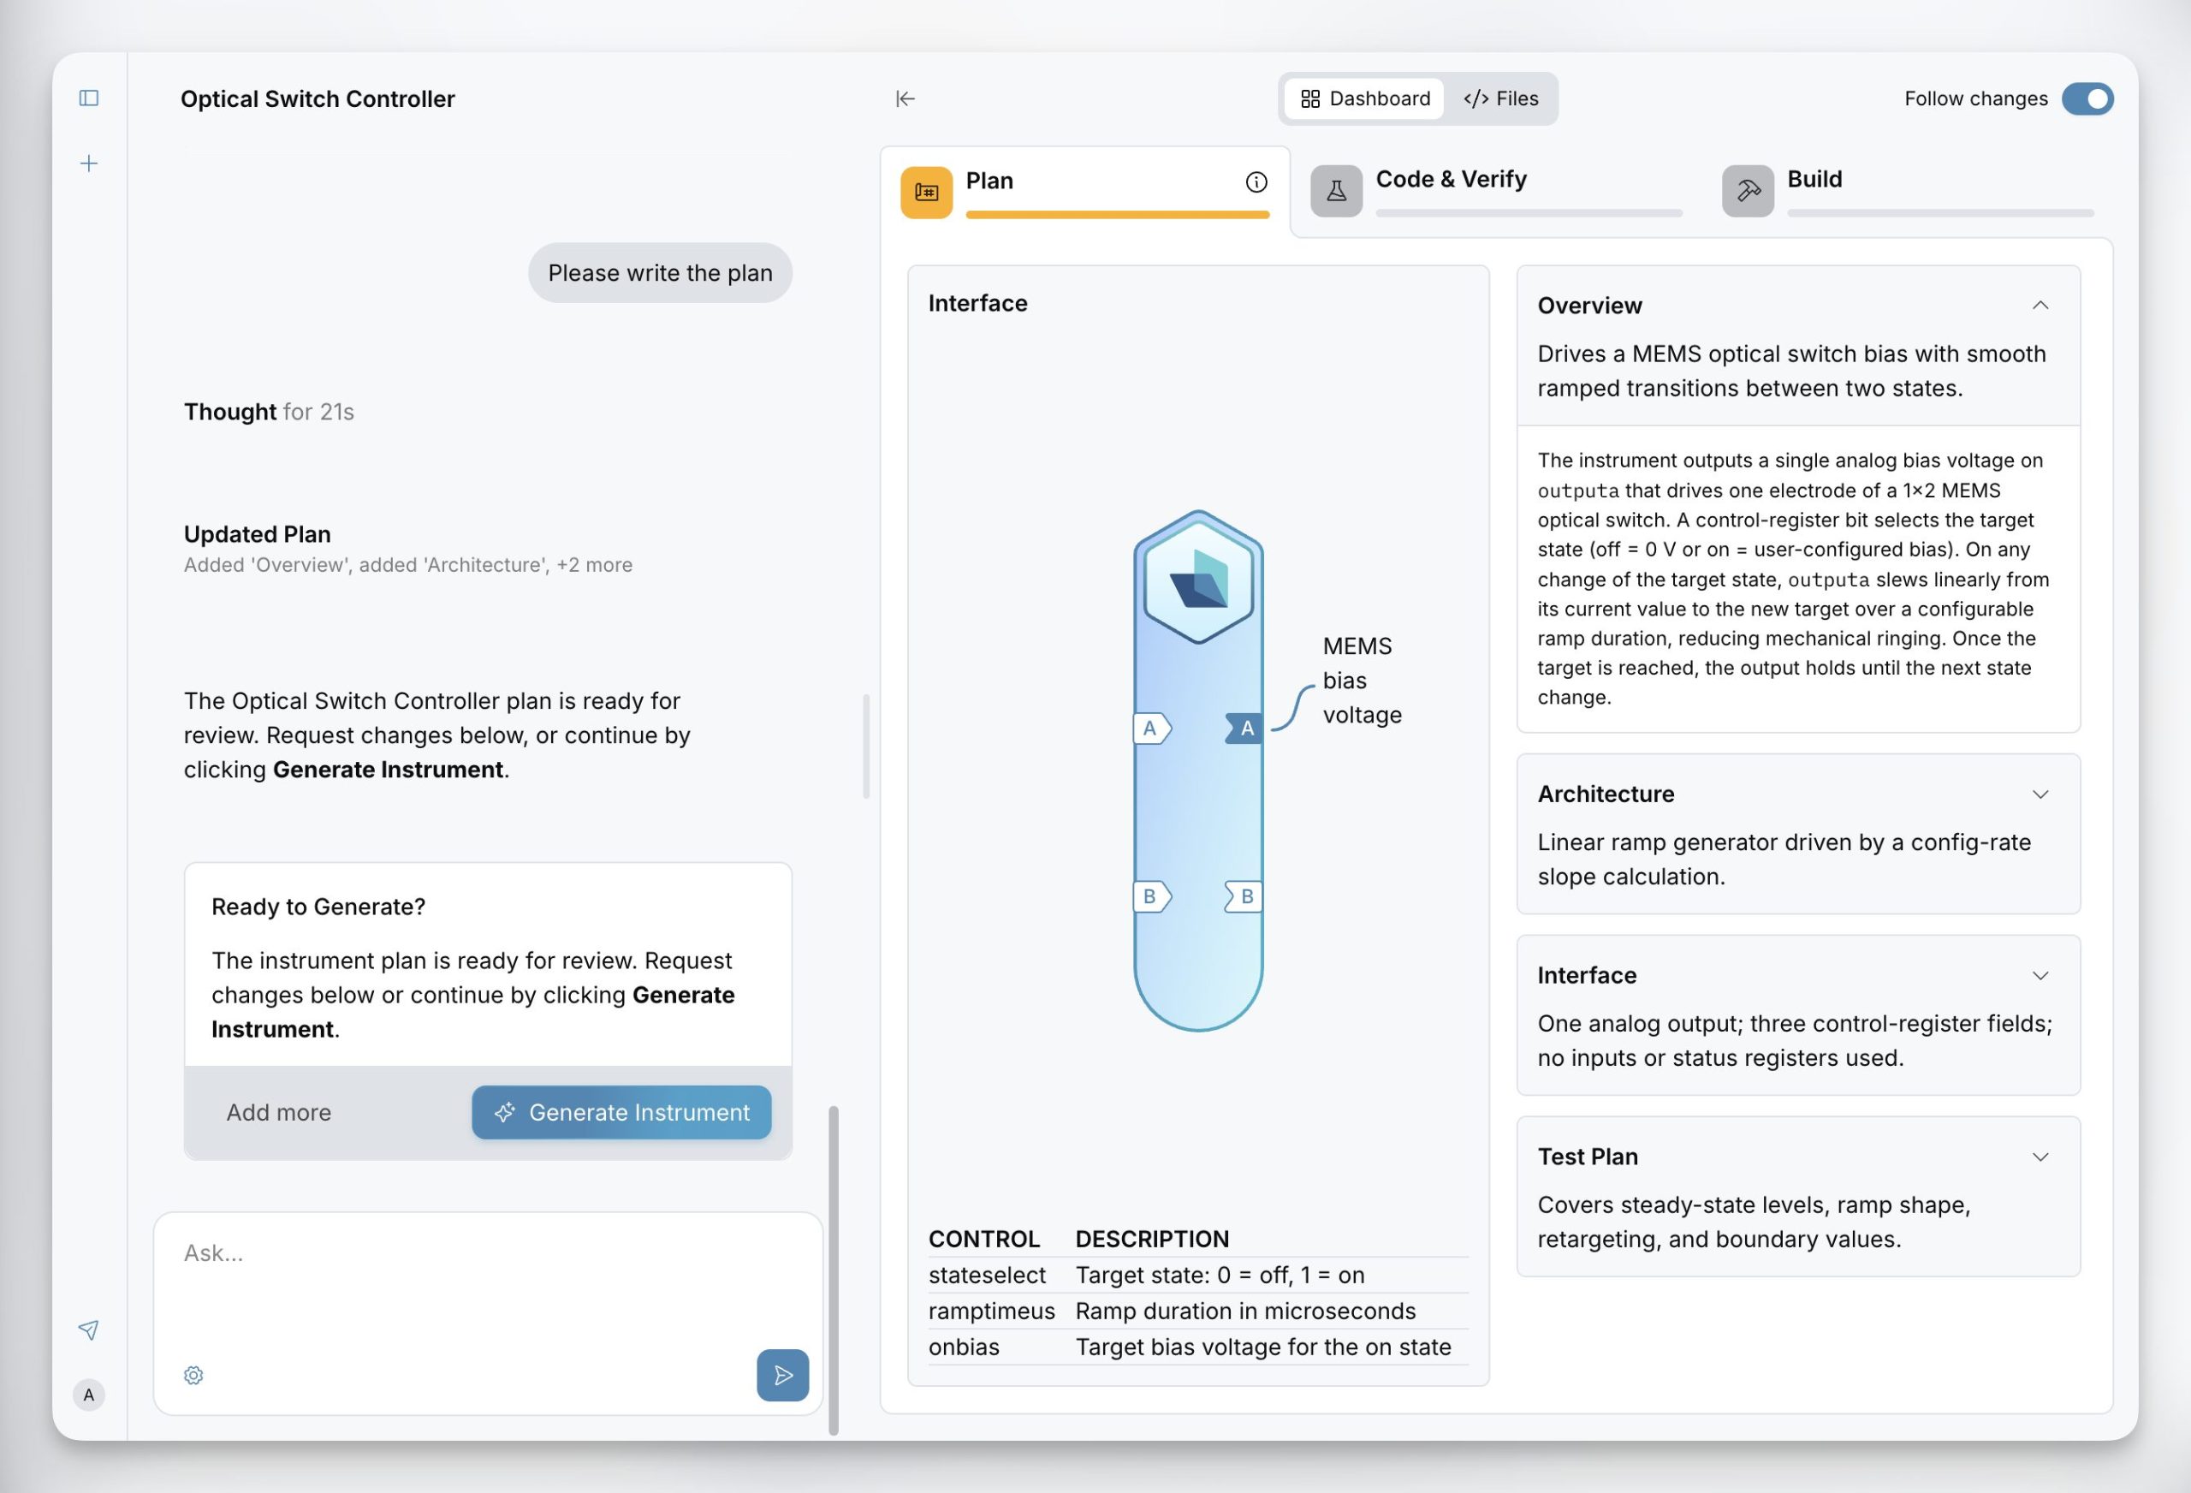2191x1493 pixels.
Task: Focus the Ask input field
Action: coord(488,1282)
